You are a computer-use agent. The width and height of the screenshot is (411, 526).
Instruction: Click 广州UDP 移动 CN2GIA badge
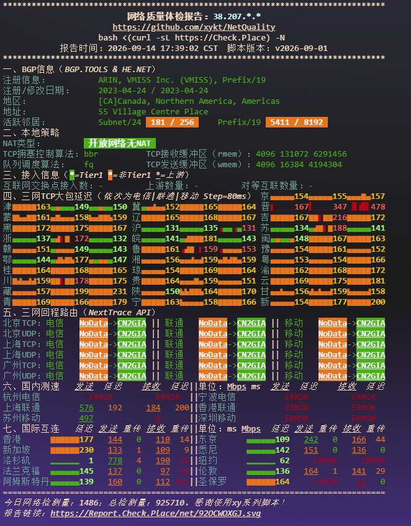371,376
